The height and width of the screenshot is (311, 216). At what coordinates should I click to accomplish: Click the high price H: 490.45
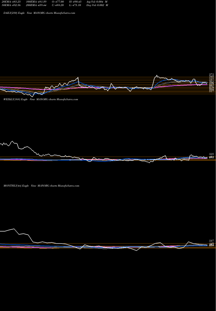click(75, 2)
